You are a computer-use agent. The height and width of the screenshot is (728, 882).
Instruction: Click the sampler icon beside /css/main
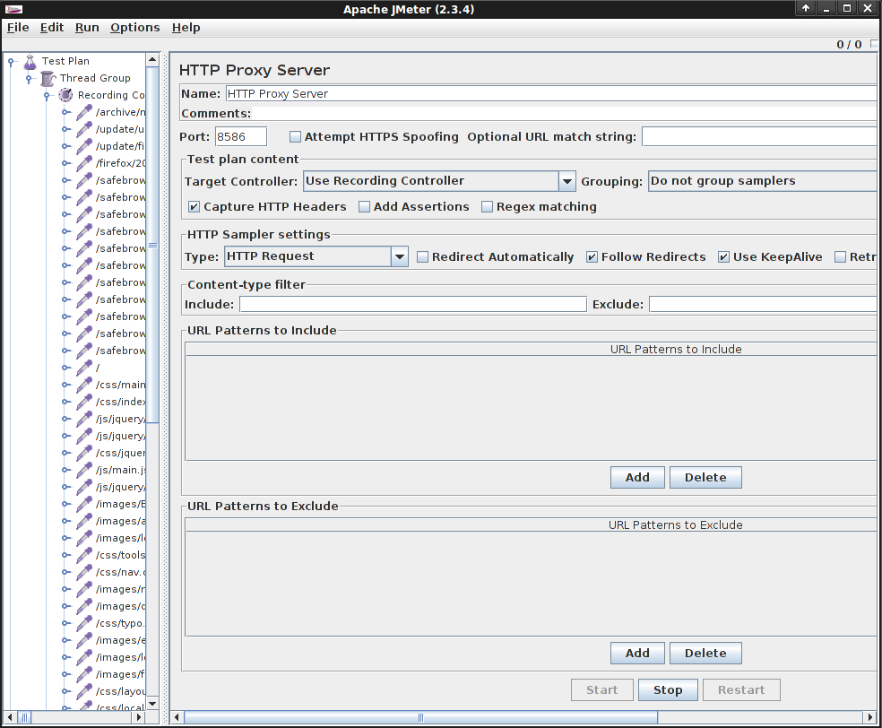pyautogui.click(x=84, y=385)
